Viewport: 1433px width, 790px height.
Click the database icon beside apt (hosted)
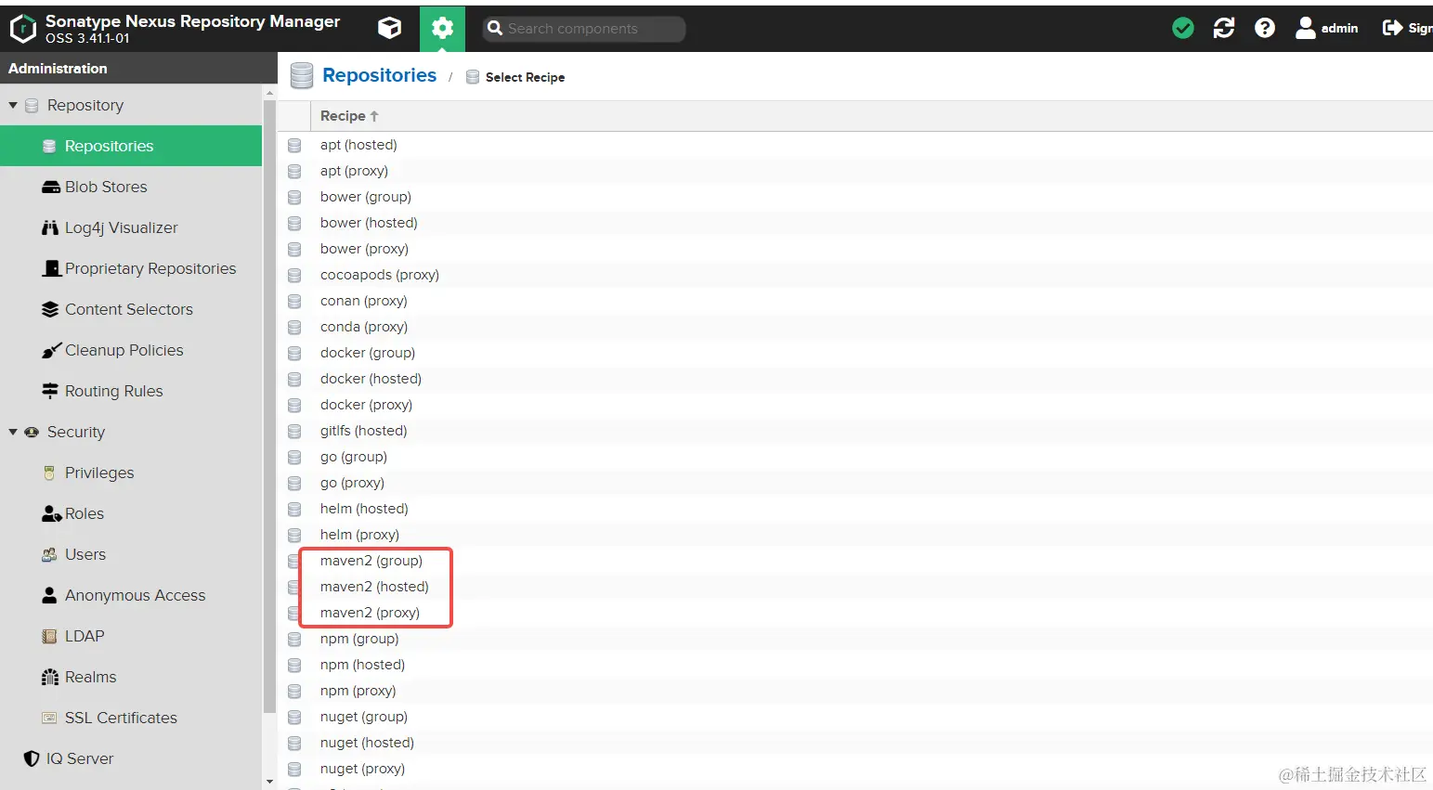[x=294, y=145]
